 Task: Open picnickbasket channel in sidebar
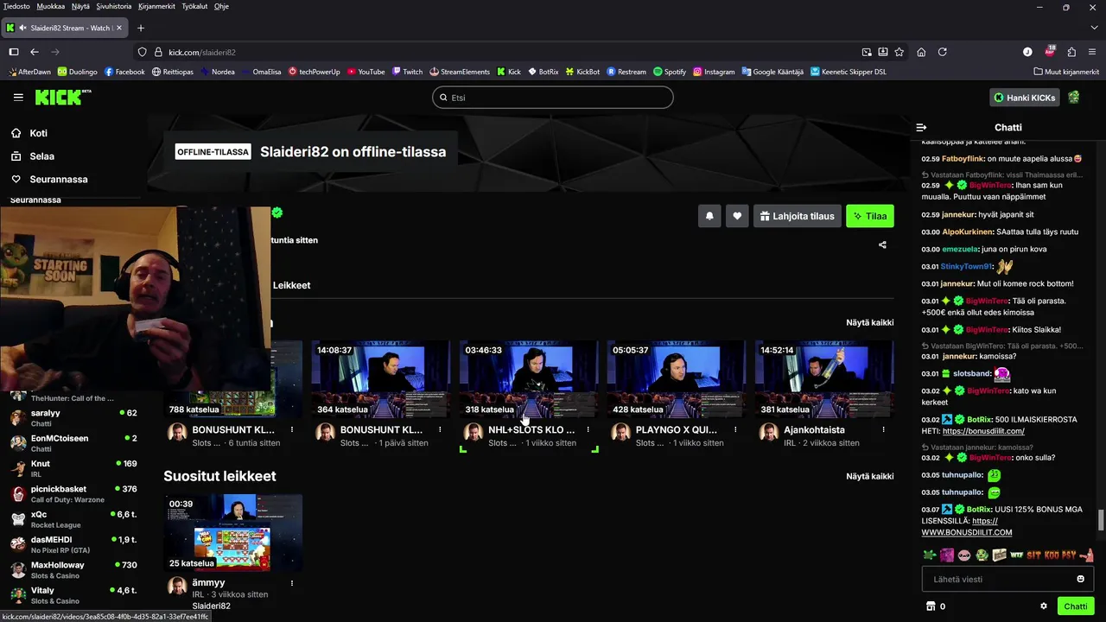tap(73, 494)
